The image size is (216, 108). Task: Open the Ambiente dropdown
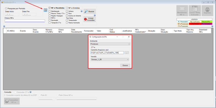pyautogui.click(x=110, y=44)
